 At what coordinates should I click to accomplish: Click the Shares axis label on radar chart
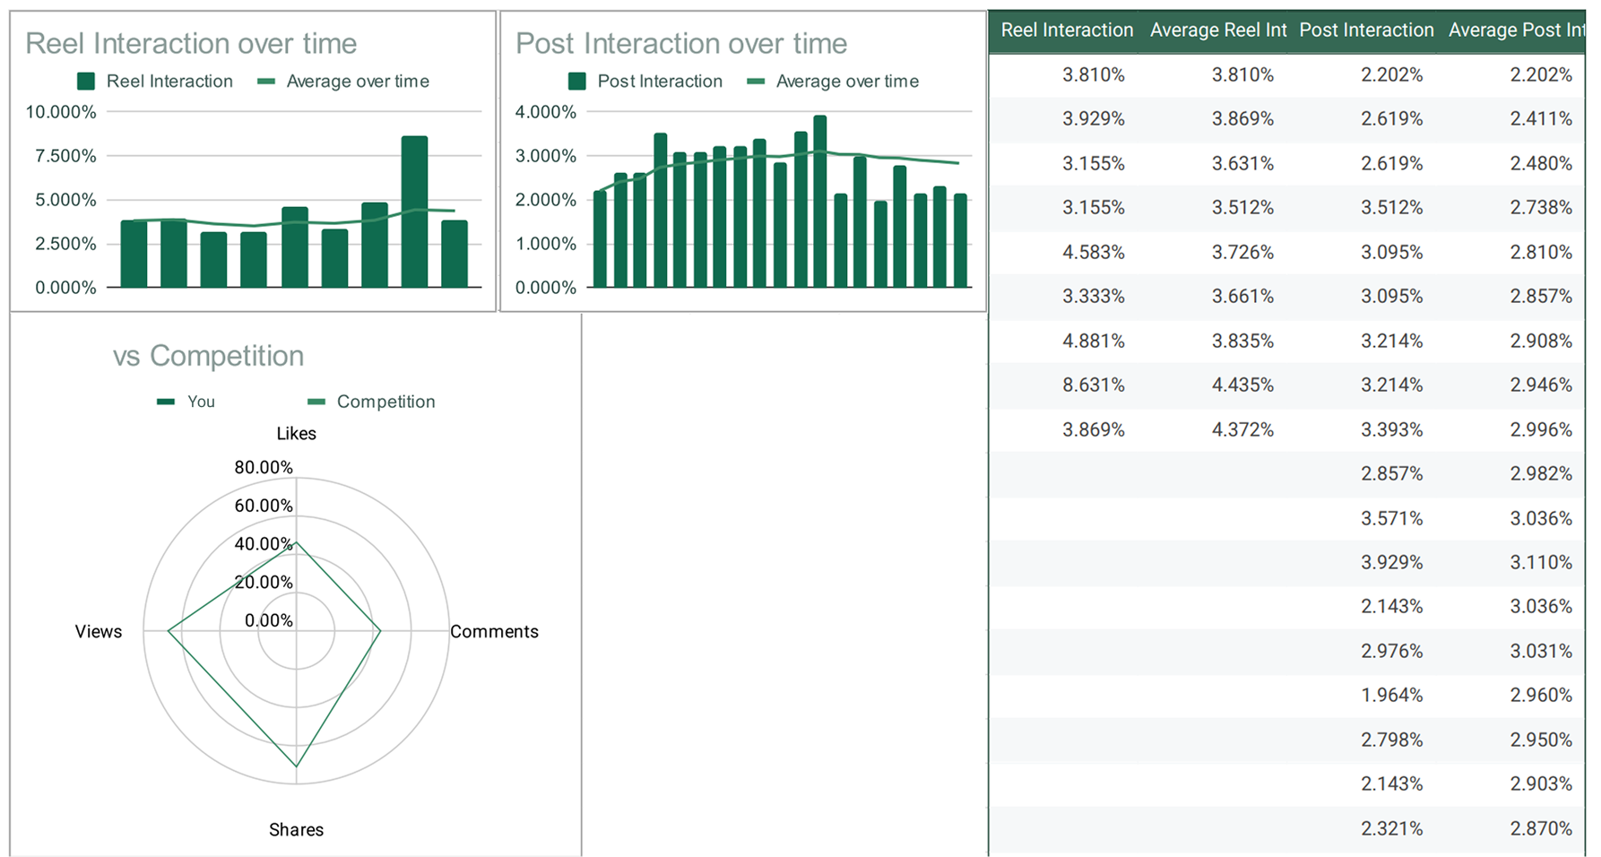pos(296,830)
